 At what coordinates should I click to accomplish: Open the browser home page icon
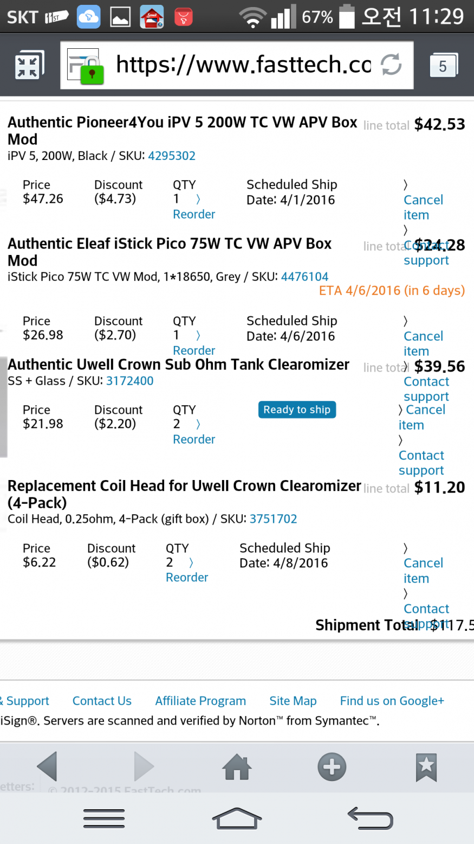point(237,766)
